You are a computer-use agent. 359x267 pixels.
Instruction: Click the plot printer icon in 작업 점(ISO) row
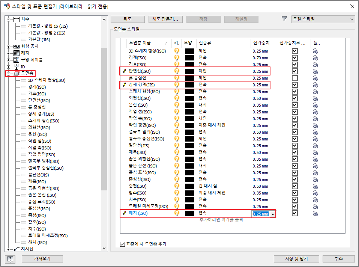[315, 112]
